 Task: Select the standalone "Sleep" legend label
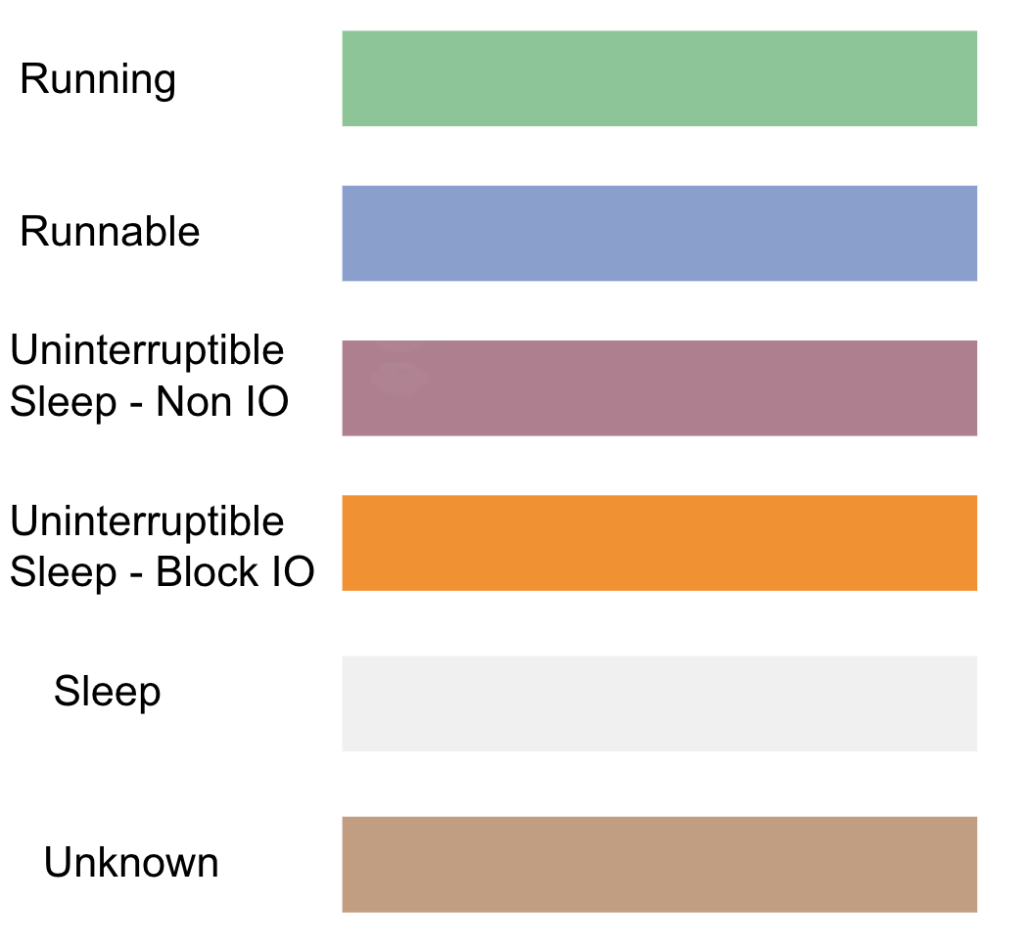107,692
